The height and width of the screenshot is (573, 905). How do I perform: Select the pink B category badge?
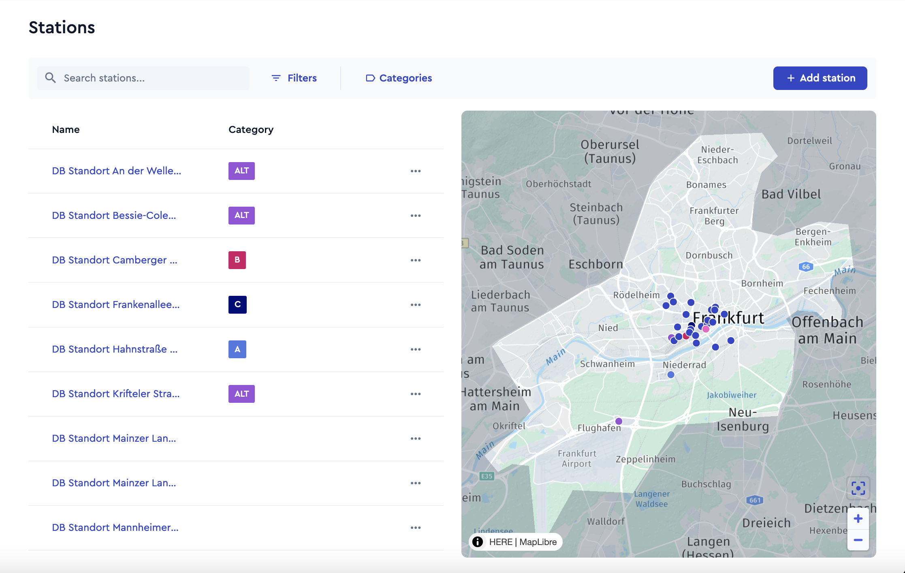tap(237, 260)
